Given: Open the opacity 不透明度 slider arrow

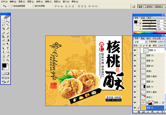Looking at the screenshot, I should (165, 42).
